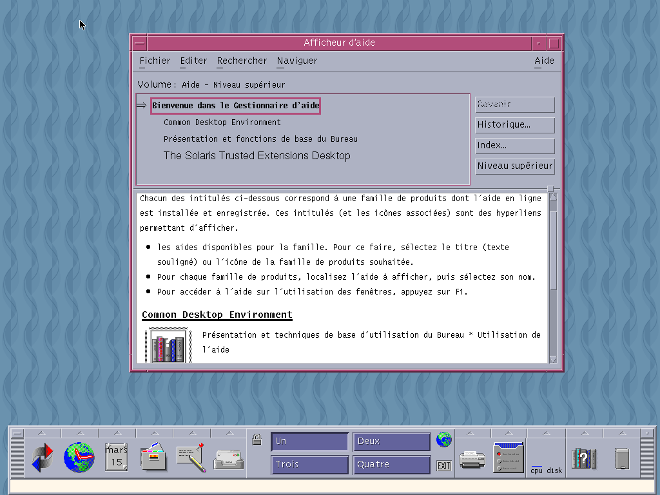This screenshot has width=660, height=495.
Task: Open the File Manager drawer icon
Action: tap(153, 457)
